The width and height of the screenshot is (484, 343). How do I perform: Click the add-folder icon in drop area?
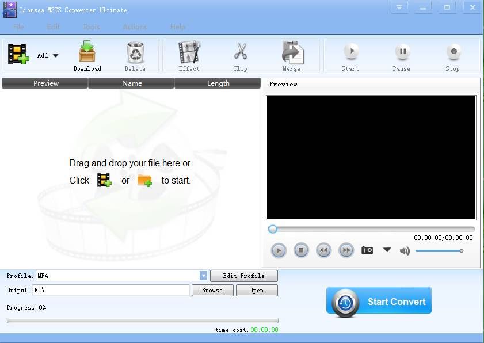pos(145,180)
